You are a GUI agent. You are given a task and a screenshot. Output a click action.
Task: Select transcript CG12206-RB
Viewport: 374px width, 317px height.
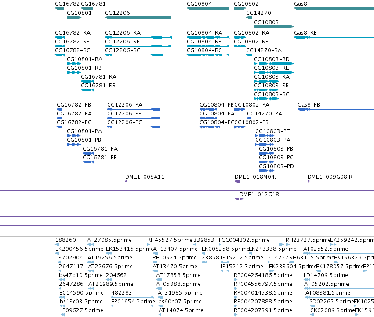[x=122, y=41]
